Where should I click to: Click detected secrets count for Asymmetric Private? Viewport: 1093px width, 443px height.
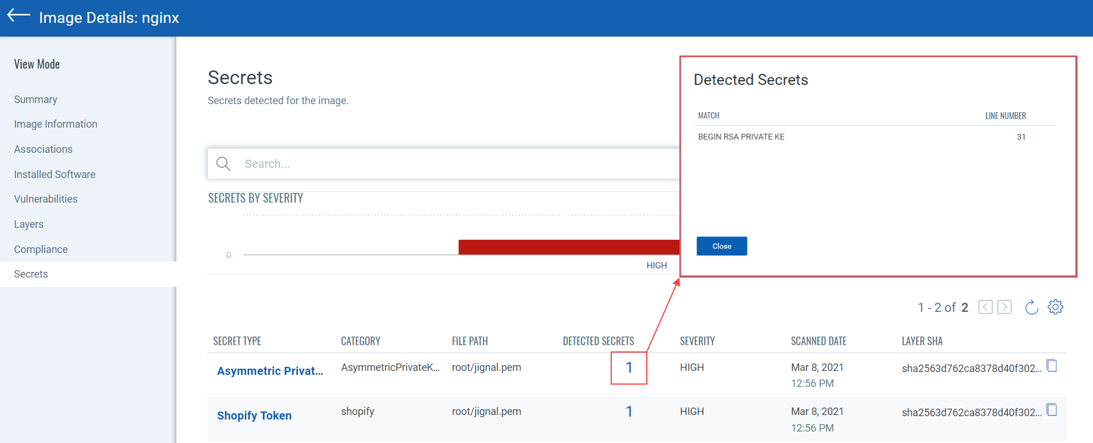(x=629, y=367)
